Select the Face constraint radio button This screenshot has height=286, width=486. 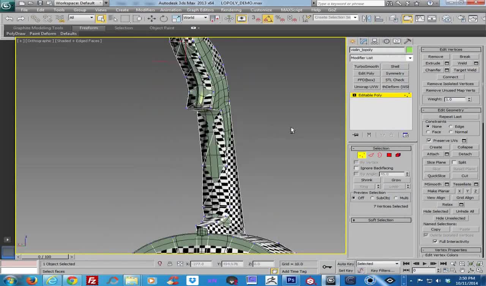[428, 132]
